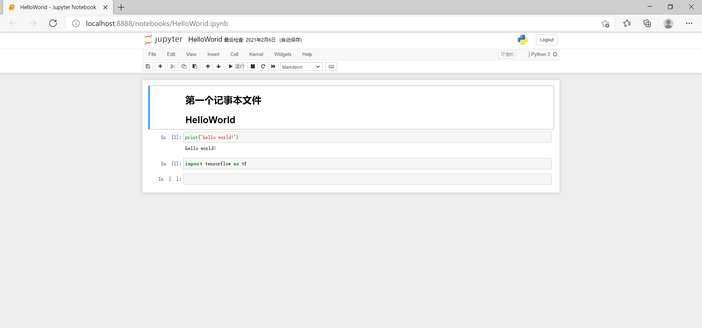Restart kernel and run all cells icon
The height and width of the screenshot is (328, 702).
point(273,67)
